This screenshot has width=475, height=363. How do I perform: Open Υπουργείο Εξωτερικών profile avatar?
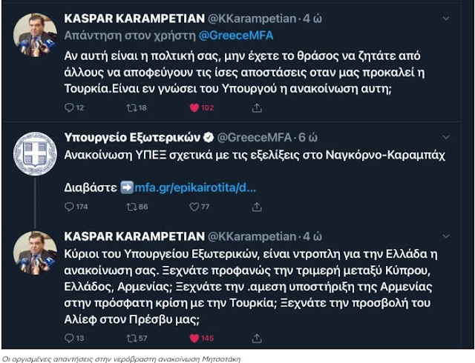pyautogui.click(x=35, y=154)
